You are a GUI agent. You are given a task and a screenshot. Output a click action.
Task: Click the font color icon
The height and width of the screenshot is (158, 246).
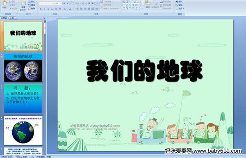click(70, 9)
